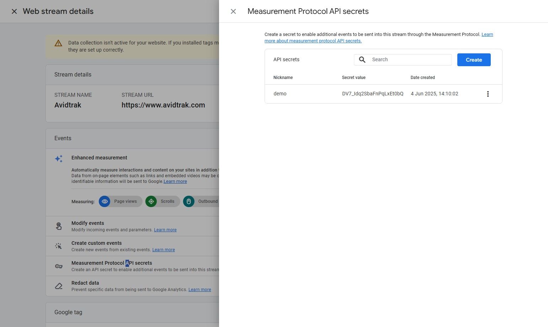This screenshot has width=548, height=327.
Task: Click the Measurement Protocol key icon
Action: coord(59,266)
